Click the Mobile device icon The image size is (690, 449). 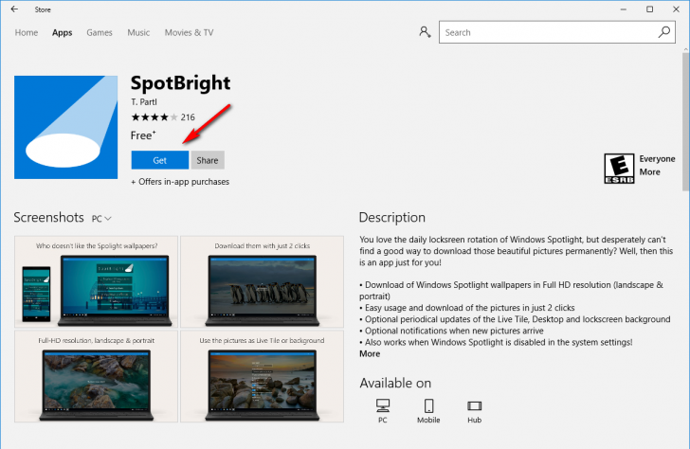[428, 405]
